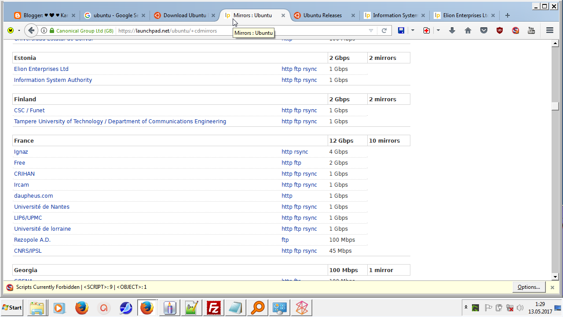Screen dimensions: 563x317
Task: Click the first Firefox icon on the taskbar
Action: coord(81,308)
